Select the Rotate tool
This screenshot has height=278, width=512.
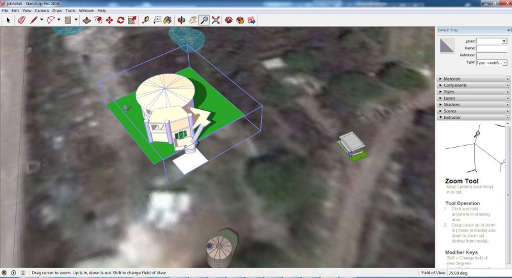(120, 20)
